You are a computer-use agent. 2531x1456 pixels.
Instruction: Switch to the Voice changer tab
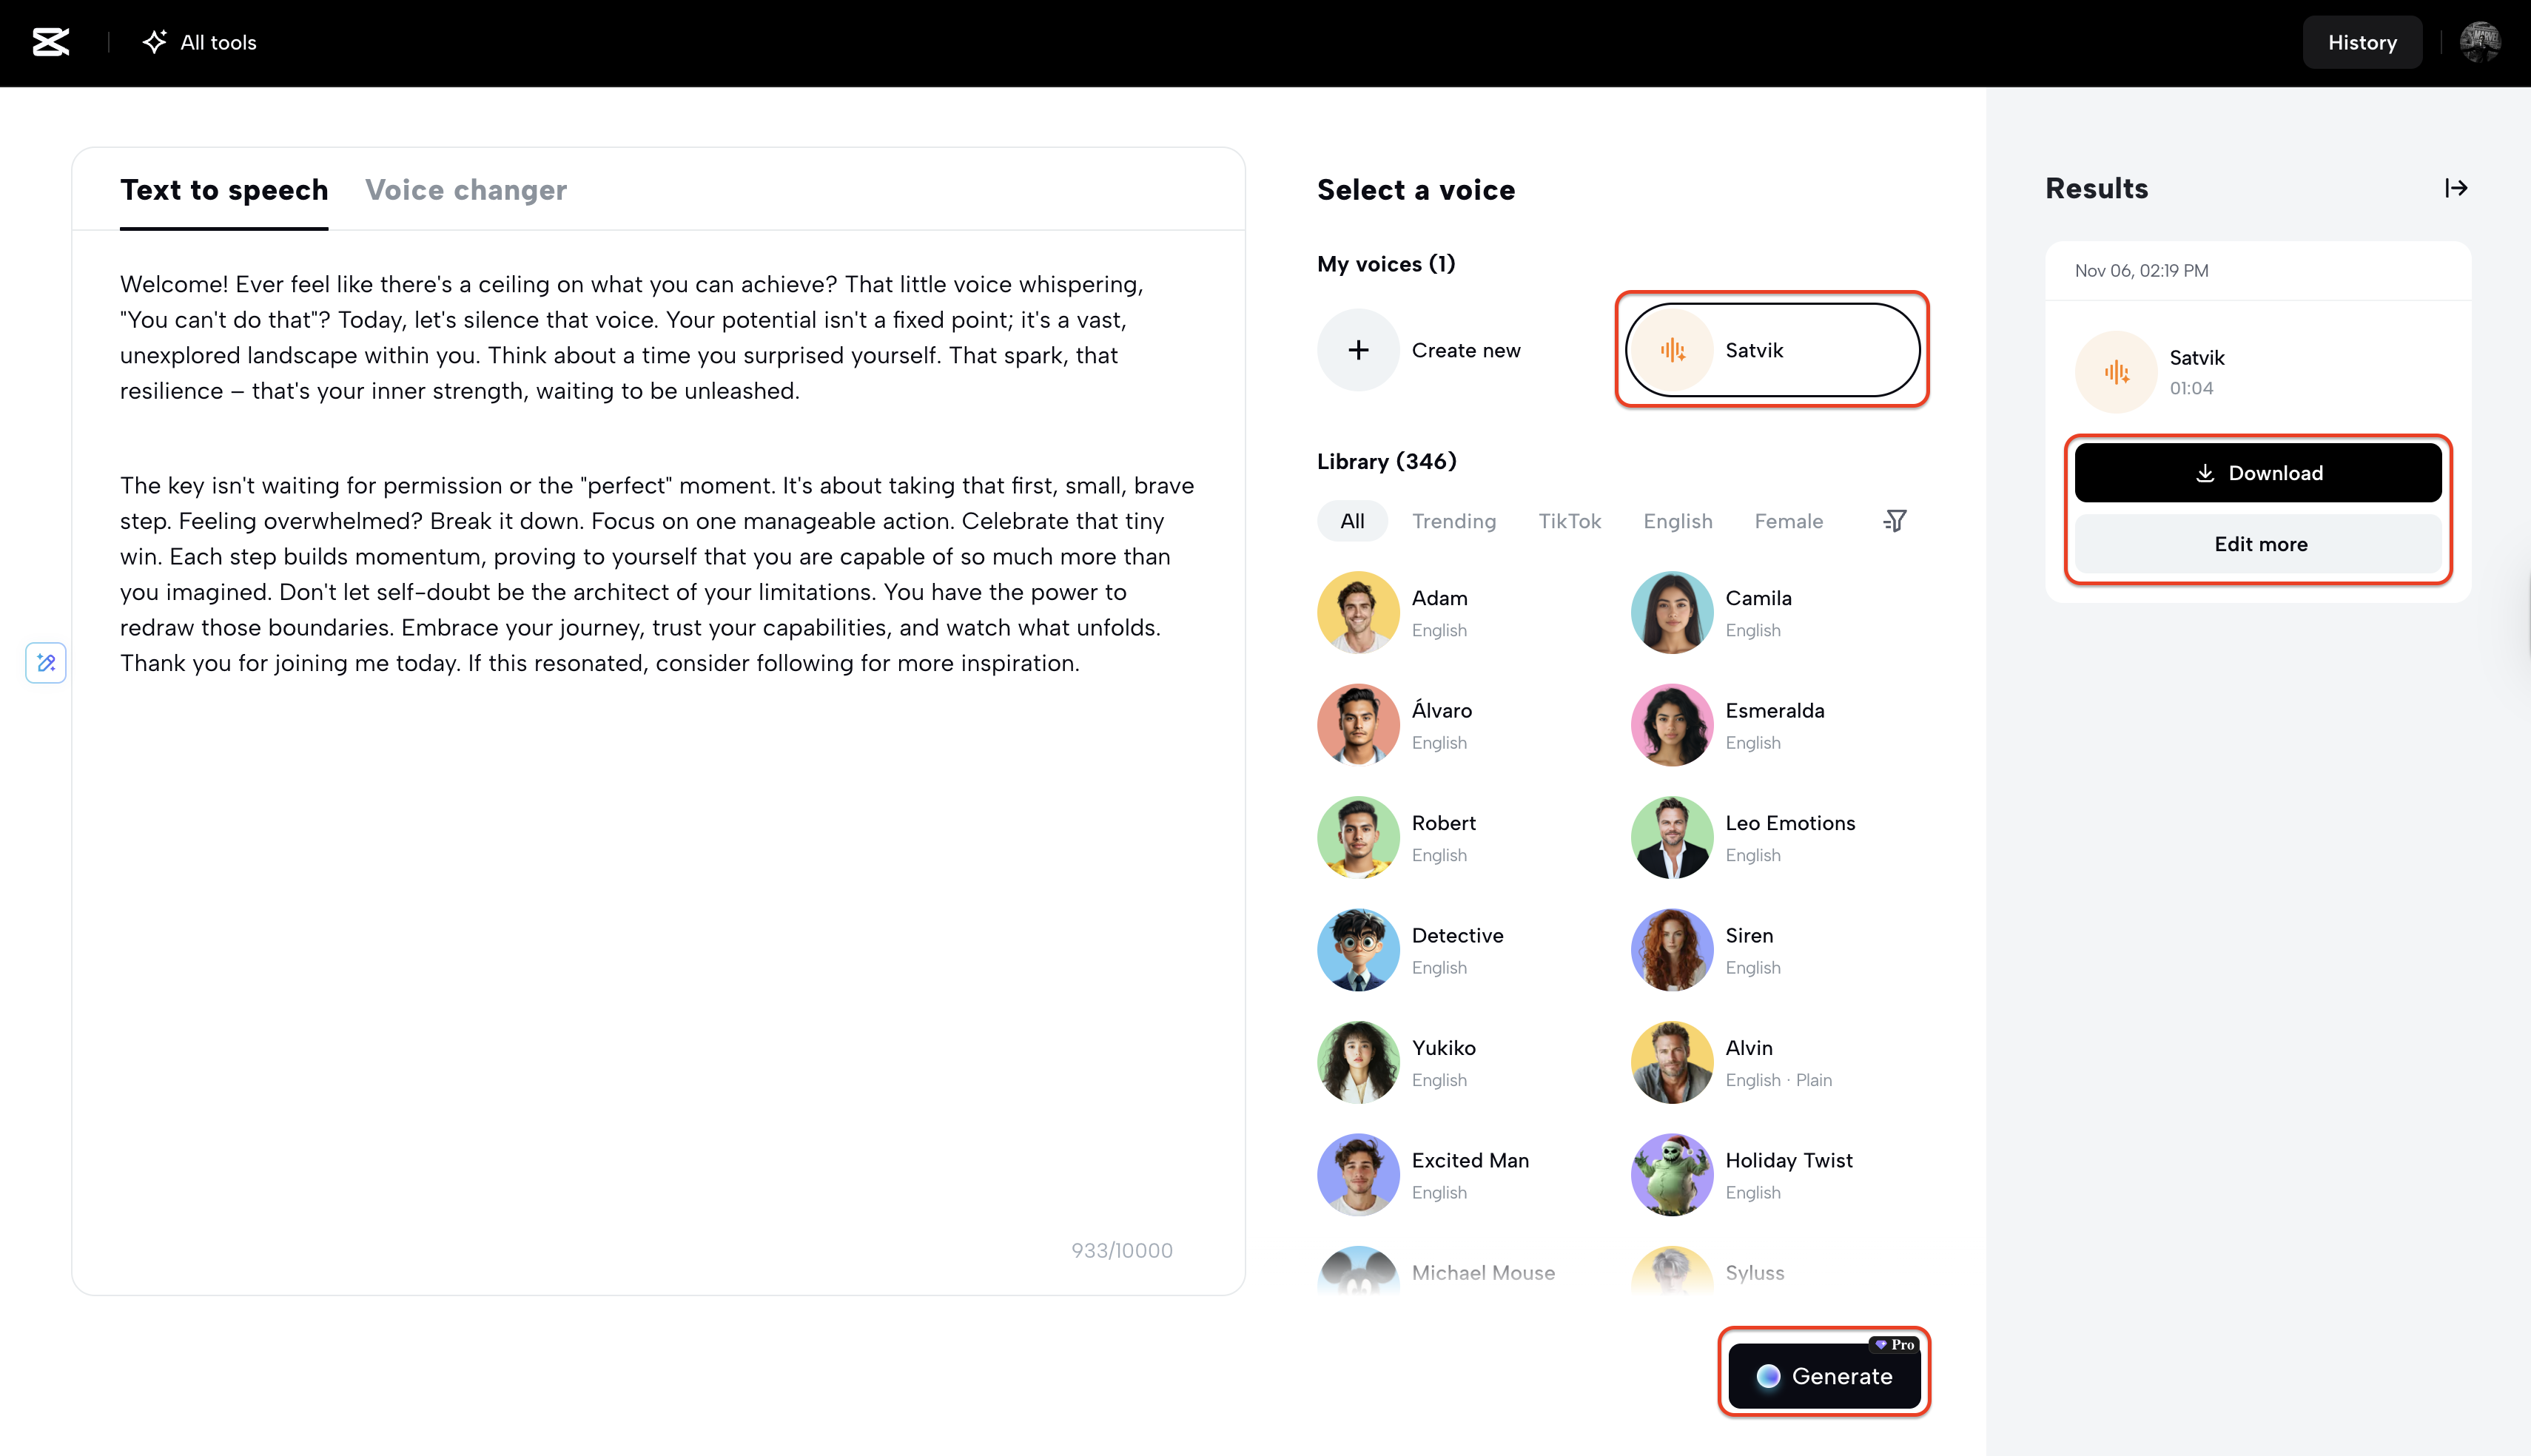coord(466,190)
